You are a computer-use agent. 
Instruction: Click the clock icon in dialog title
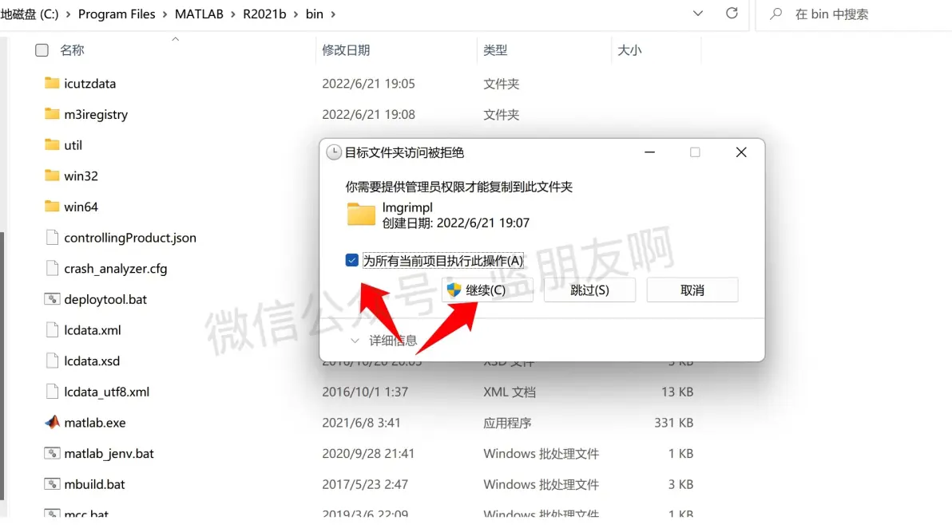click(333, 152)
